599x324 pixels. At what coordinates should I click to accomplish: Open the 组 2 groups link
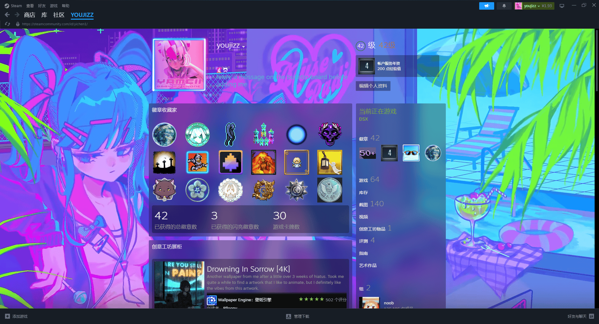(x=365, y=288)
